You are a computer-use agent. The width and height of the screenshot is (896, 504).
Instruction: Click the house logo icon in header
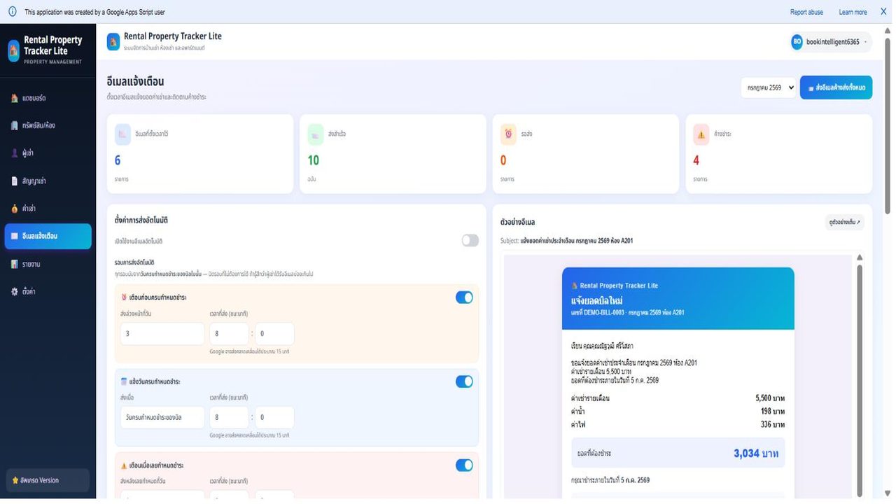113,41
